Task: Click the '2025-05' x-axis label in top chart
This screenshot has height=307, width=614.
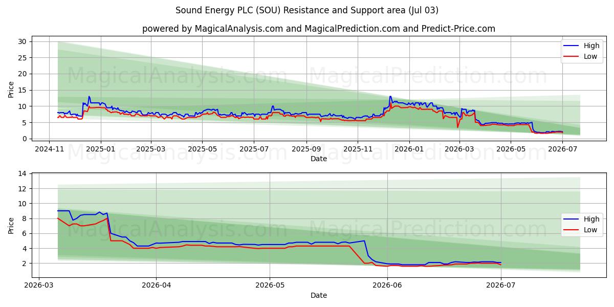Action: pyautogui.click(x=202, y=149)
